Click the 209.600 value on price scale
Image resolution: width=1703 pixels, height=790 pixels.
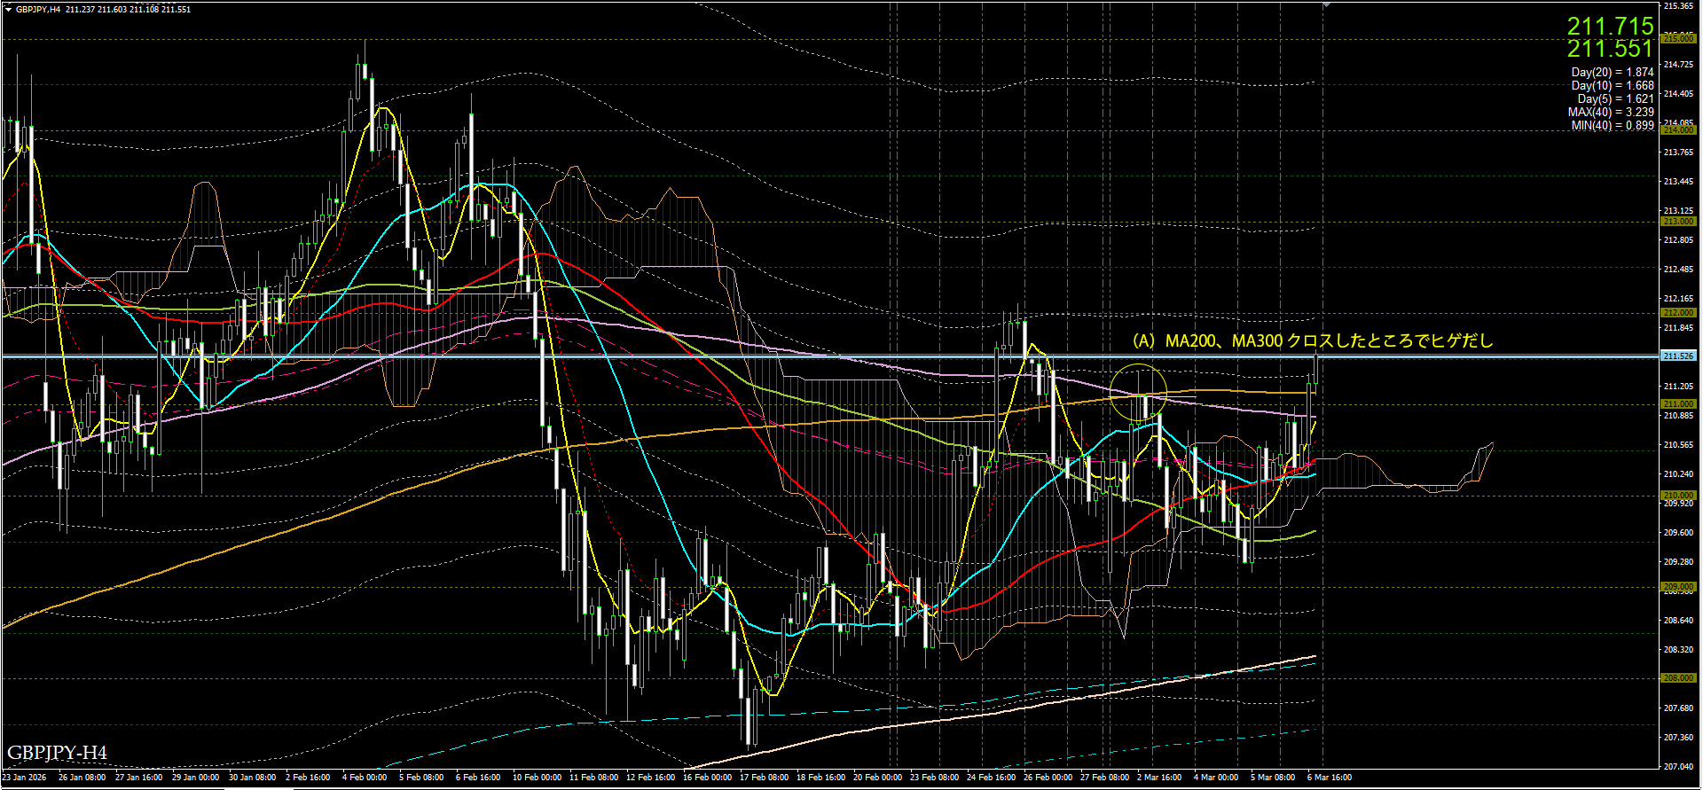(x=1678, y=533)
